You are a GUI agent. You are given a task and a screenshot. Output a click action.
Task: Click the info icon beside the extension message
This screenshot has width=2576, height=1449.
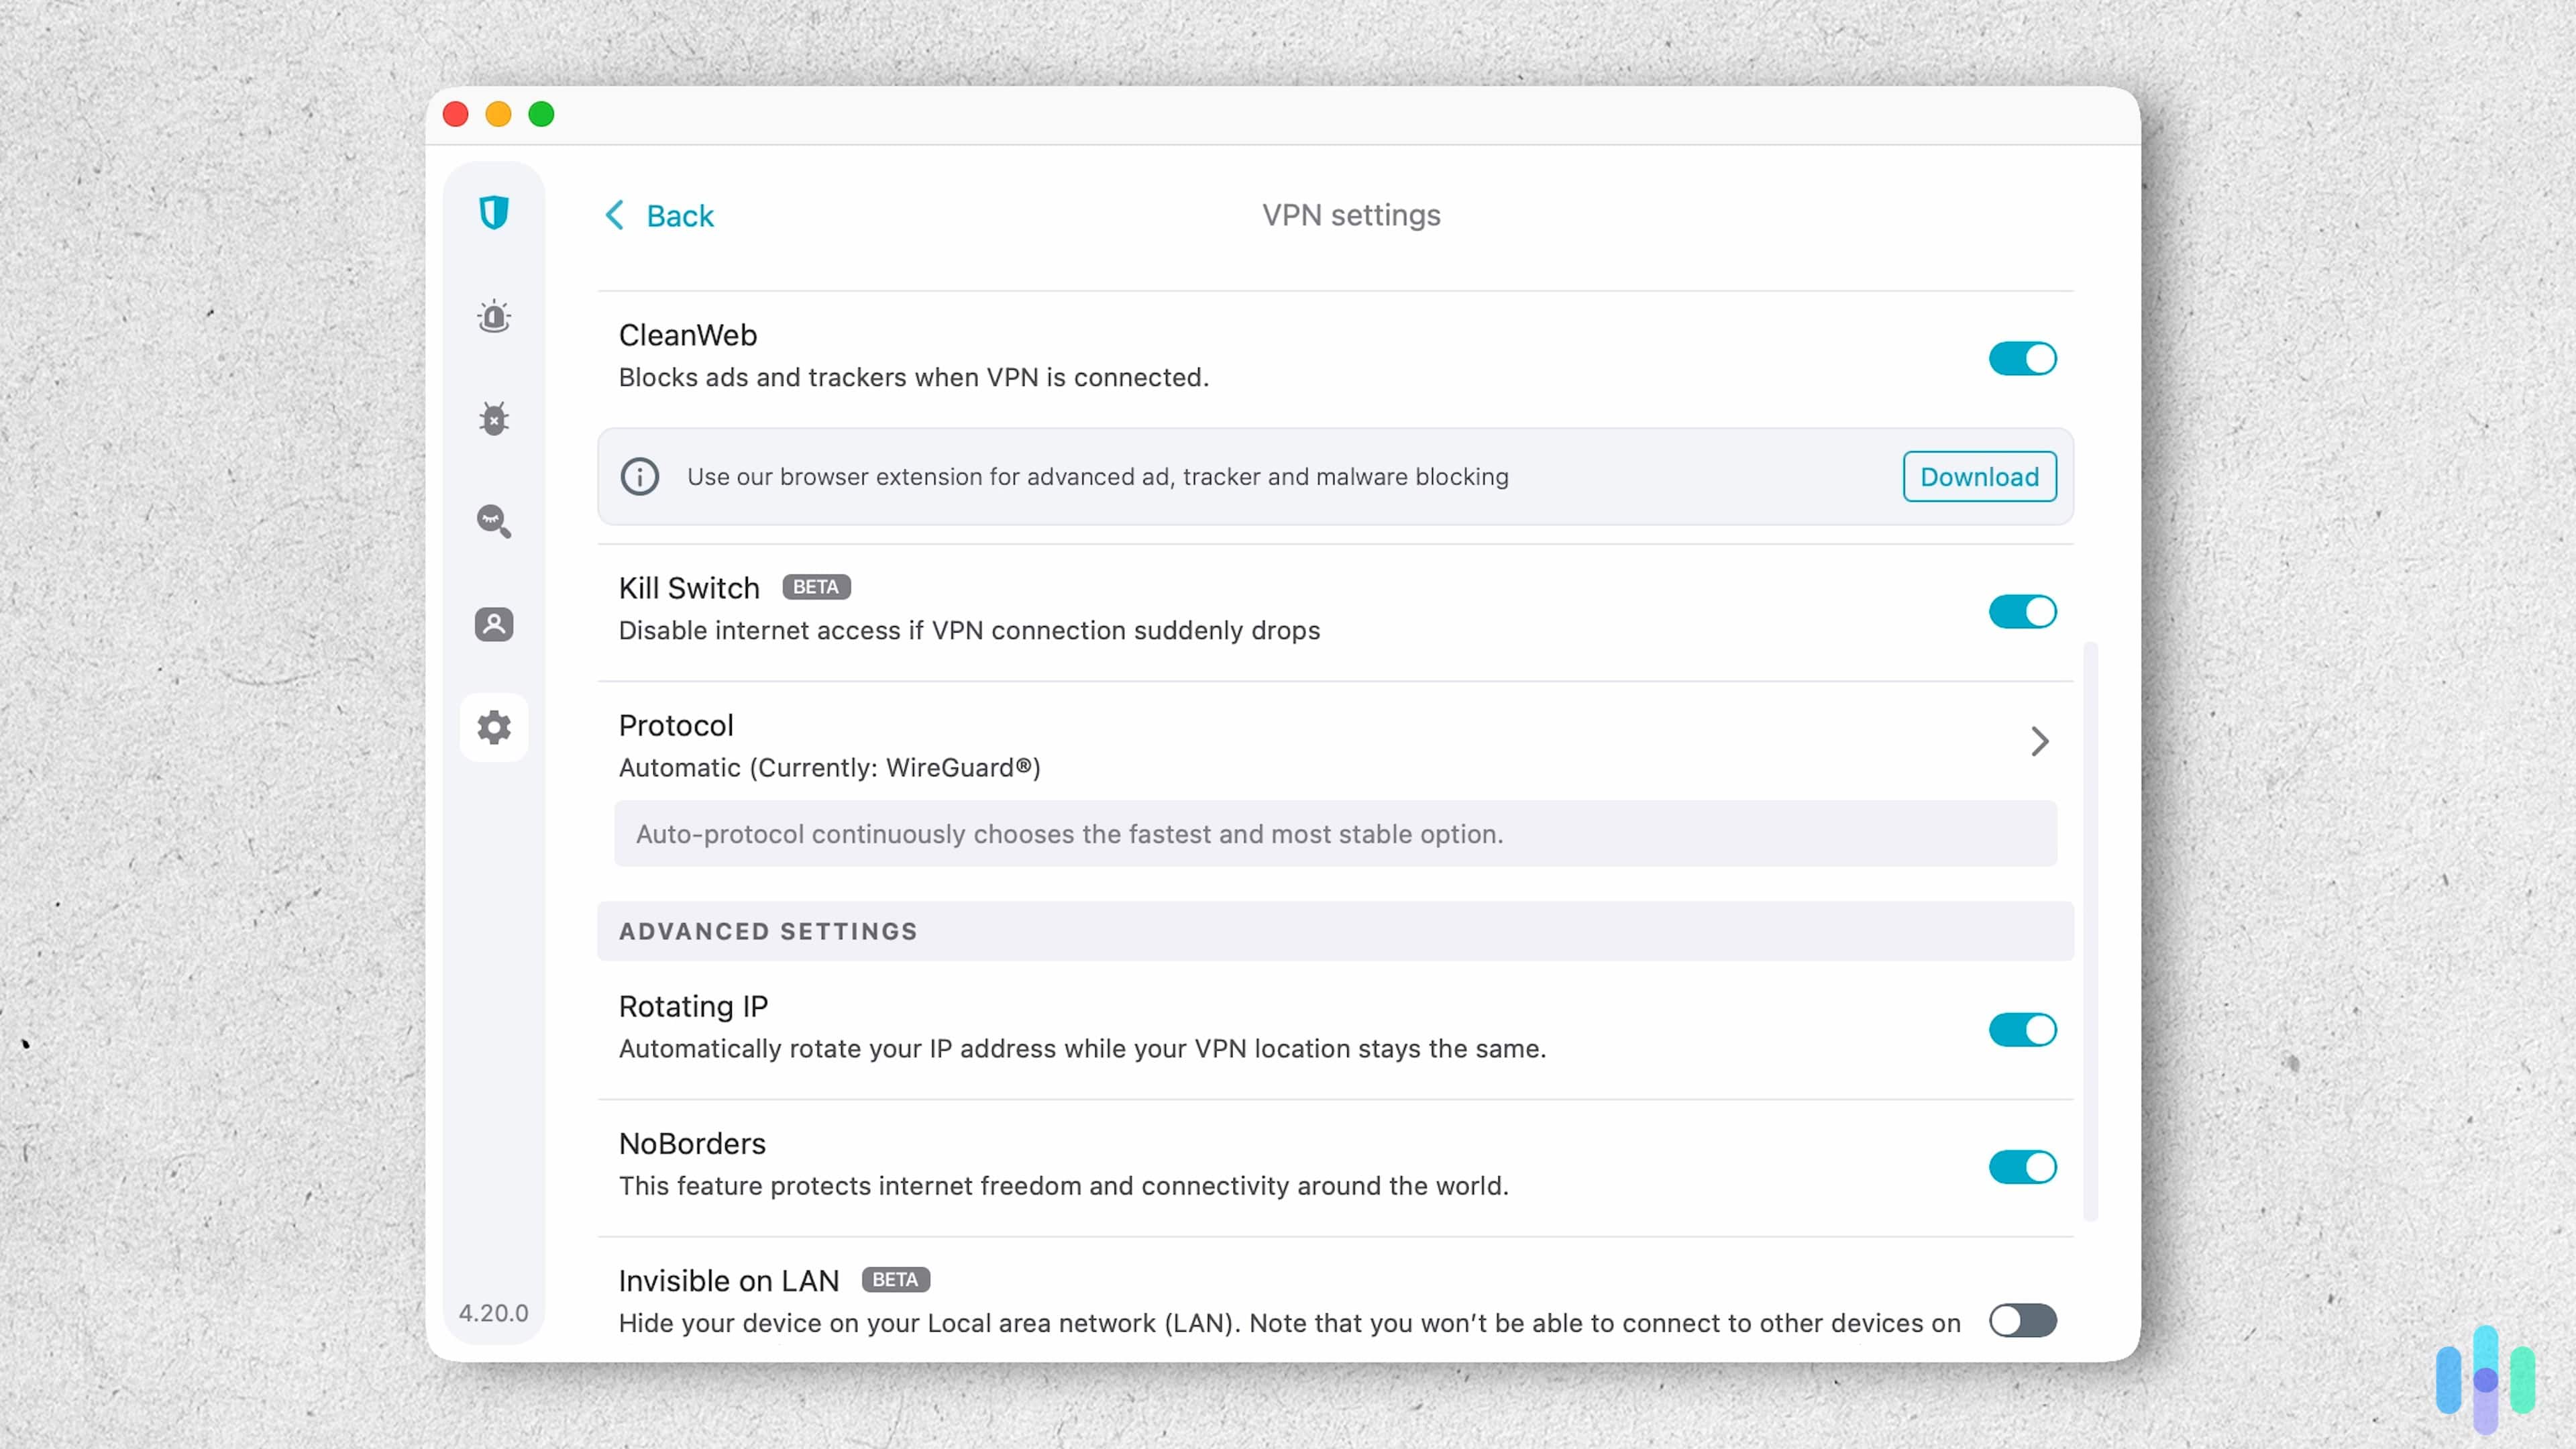point(640,477)
